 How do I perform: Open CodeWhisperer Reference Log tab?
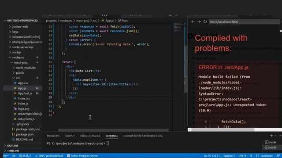point(143,136)
